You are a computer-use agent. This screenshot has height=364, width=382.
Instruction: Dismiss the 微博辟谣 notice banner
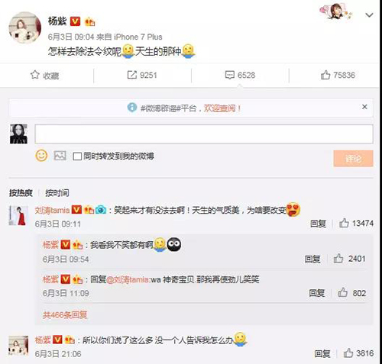tap(364, 107)
